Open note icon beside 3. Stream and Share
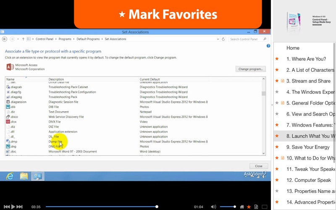This screenshot has width=336, height=210. (283, 81)
